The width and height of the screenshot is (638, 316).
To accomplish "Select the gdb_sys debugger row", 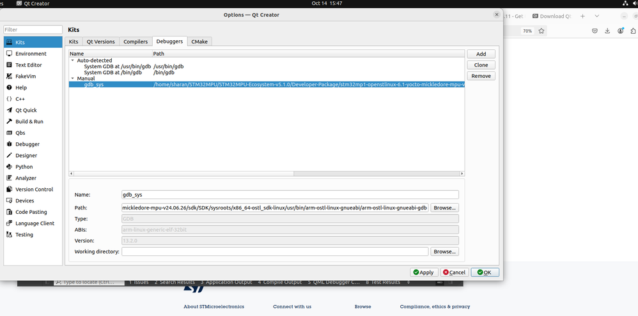I will [x=267, y=84].
